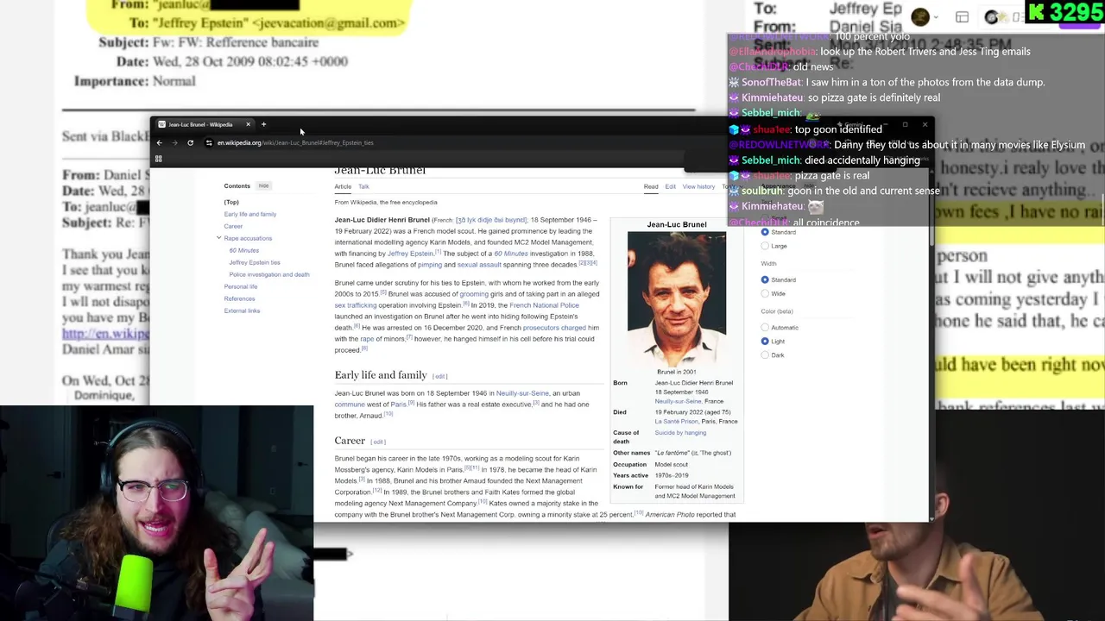Viewport: 1105px width, 621px height.
Task: Open the rape link in the intro
Action: [x=366, y=339]
